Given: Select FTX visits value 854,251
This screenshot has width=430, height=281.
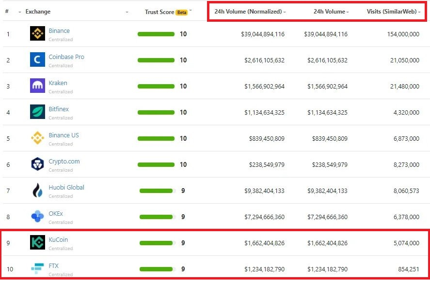Looking at the screenshot, I should coord(409,269).
